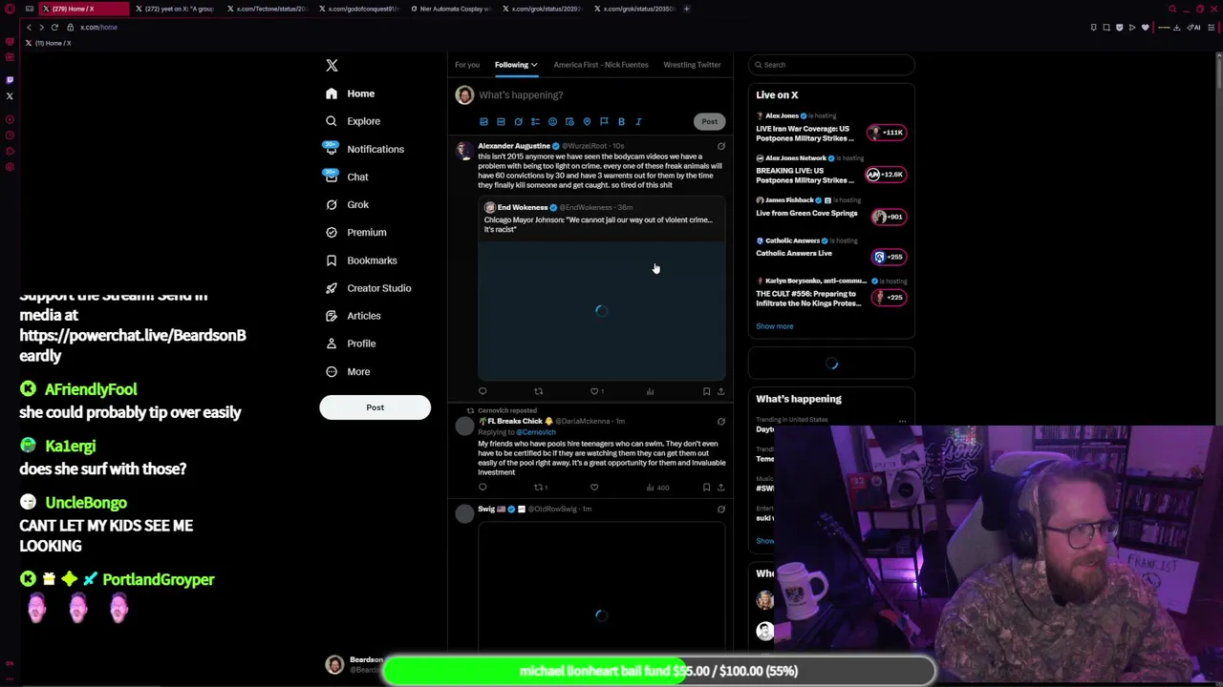Viewport: 1223px width, 687px height.
Task: Open options for the first trending item
Action: pyautogui.click(x=902, y=421)
